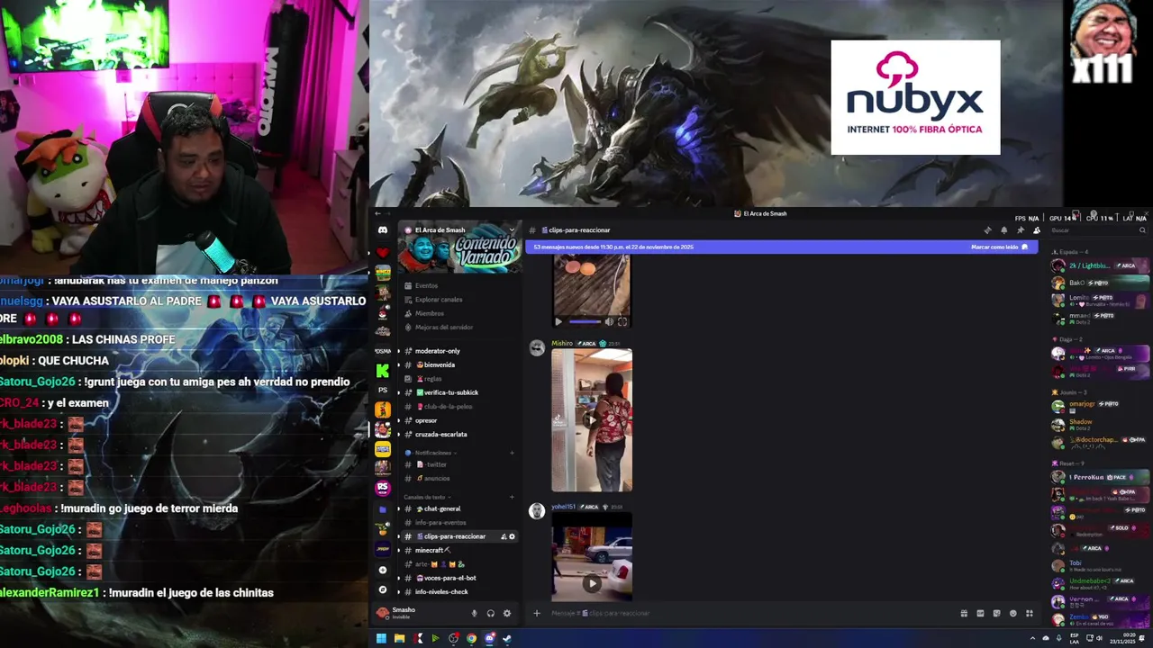Open Windows Start menu
This screenshot has height=648, width=1153.
(381, 639)
